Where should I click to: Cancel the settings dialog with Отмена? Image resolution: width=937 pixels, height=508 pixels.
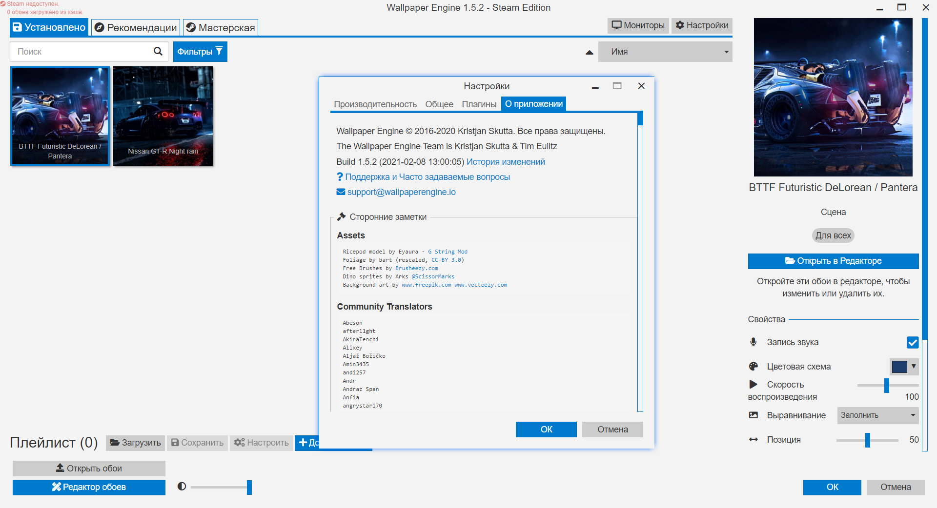612,430
